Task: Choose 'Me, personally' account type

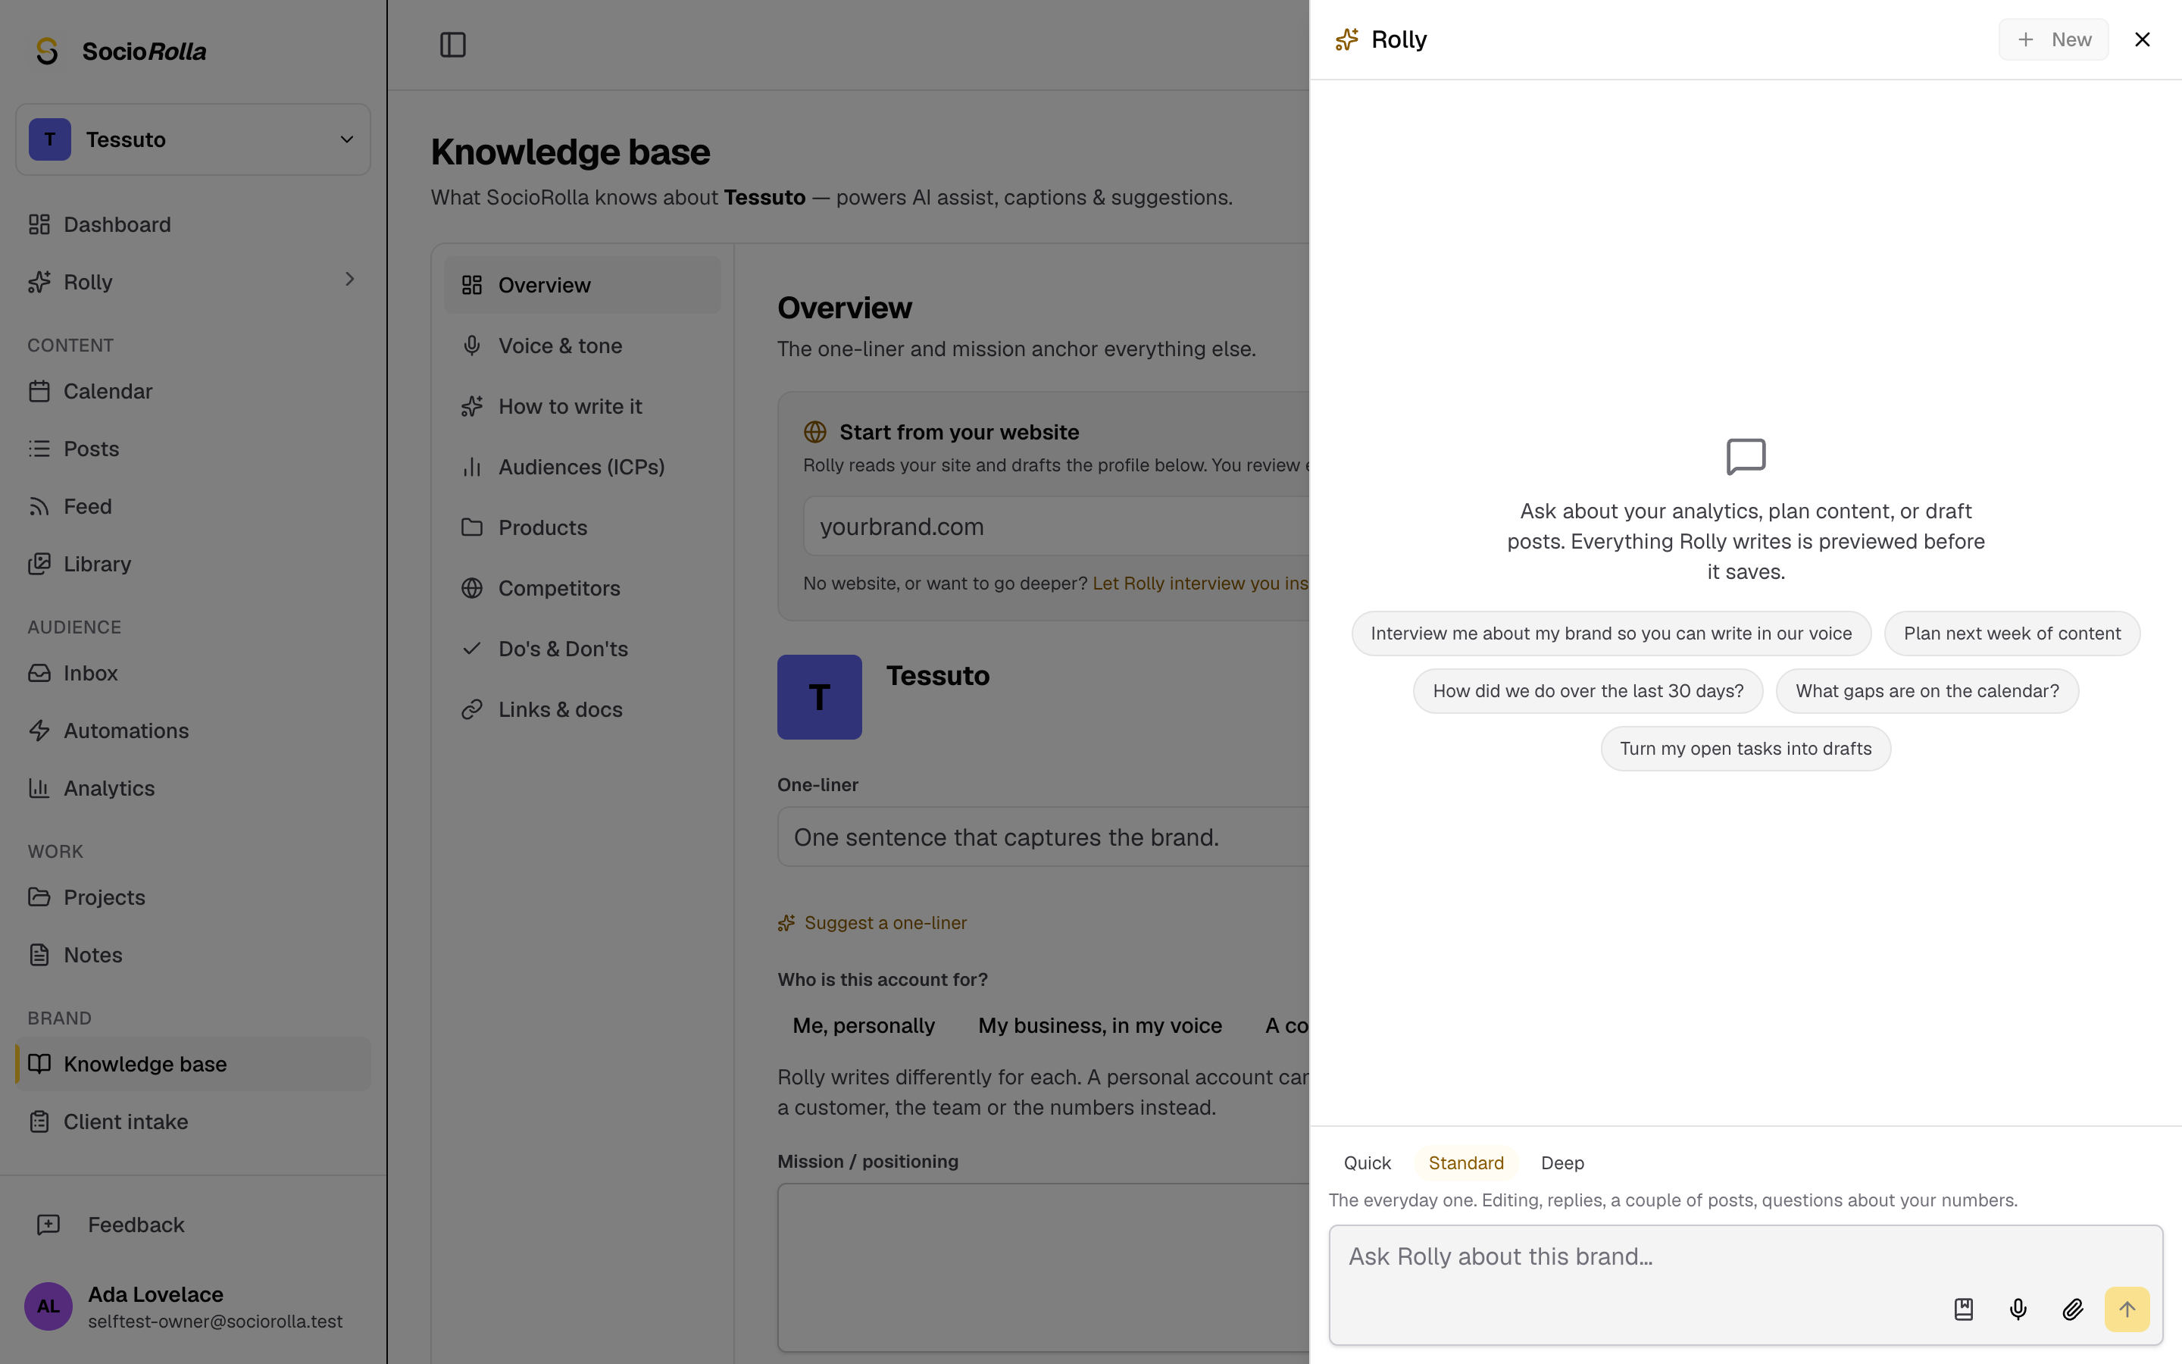Action: pos(864,1026)
